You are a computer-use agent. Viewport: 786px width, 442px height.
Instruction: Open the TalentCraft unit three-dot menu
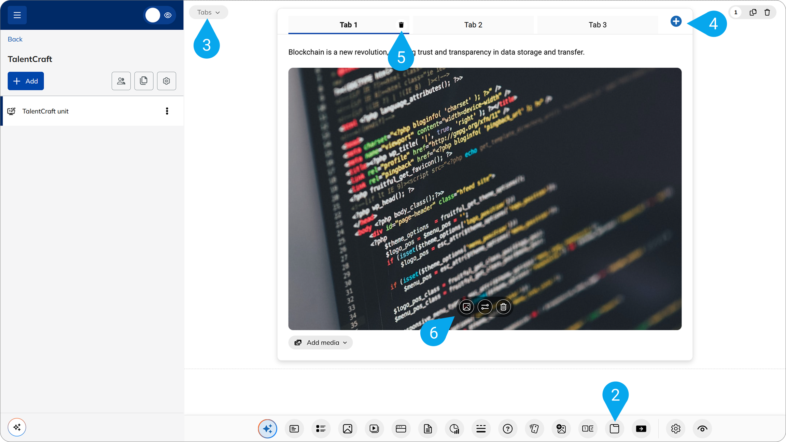point(167,111)
